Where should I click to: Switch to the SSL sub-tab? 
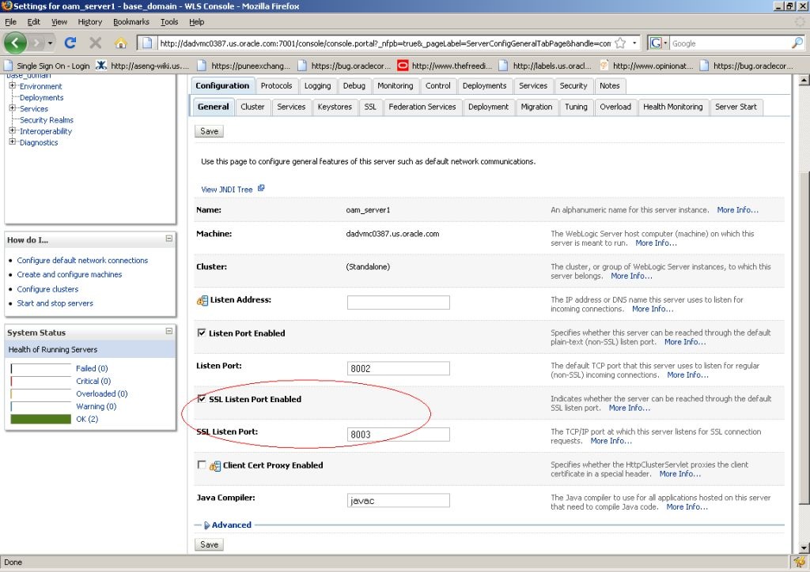pyautogui.click(x=370, y=107)
